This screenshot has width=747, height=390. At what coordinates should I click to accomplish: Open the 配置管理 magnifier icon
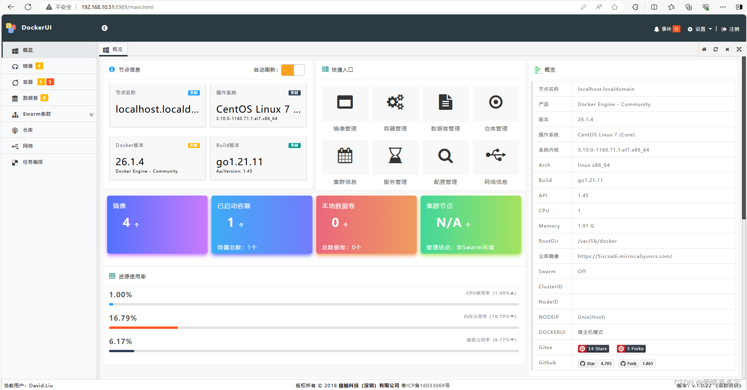[x=445, y=155]
